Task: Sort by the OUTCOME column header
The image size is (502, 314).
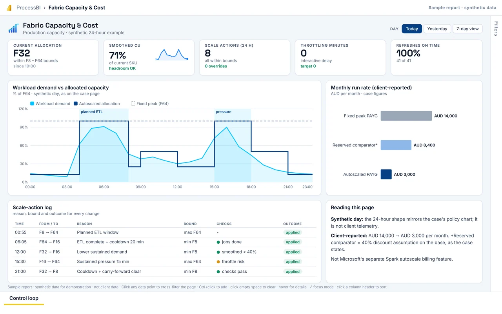Action: point(293,224)
